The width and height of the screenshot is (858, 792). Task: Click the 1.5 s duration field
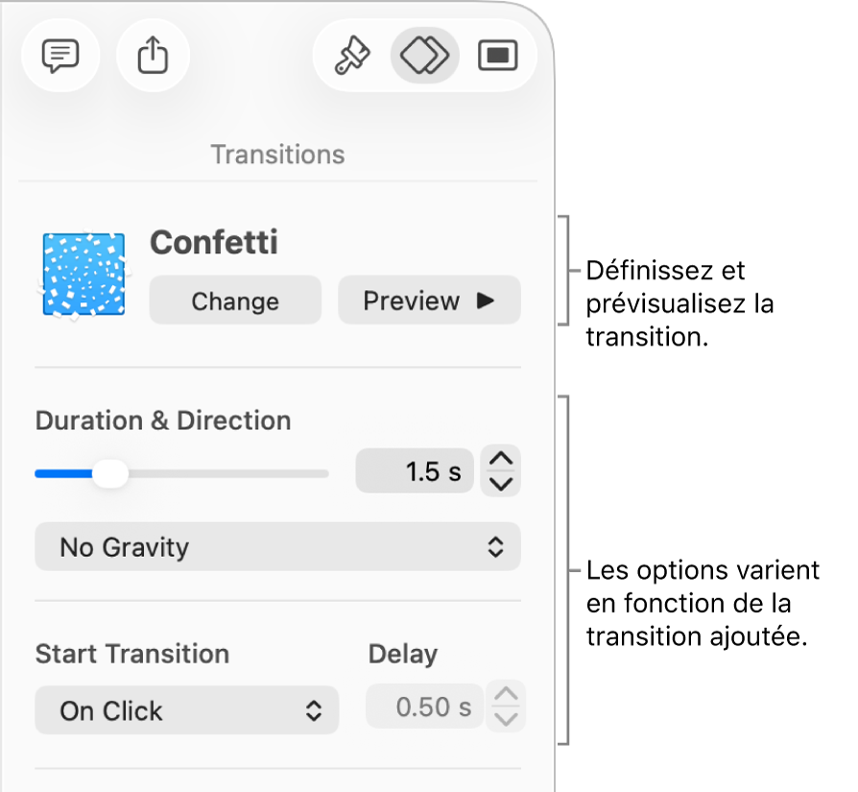[415, 472]
